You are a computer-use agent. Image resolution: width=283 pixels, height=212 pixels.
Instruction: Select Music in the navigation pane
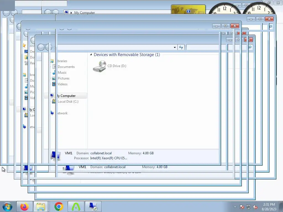pos(62,73)
